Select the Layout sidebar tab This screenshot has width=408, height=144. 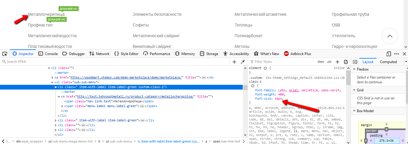pos(368,62)
